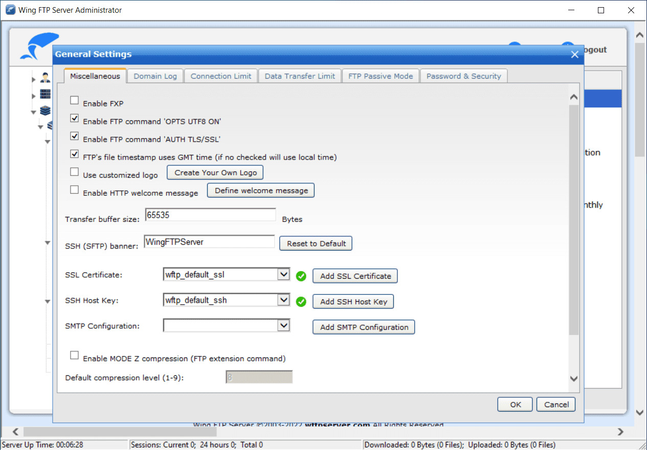Image resolution: width=647 pixels, height=450 pixels.
Task: Confirm settings with the OK button
Action: point(515,404)
